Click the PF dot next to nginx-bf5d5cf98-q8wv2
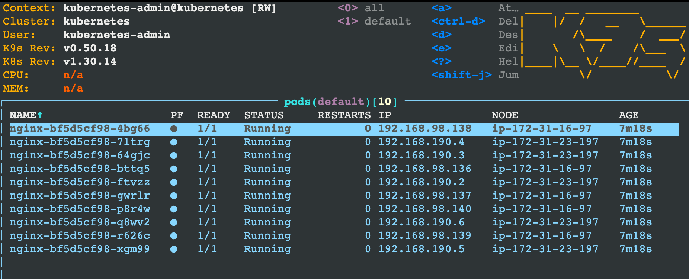The height and width of the screenshot is (279, 689). [174, 222]
